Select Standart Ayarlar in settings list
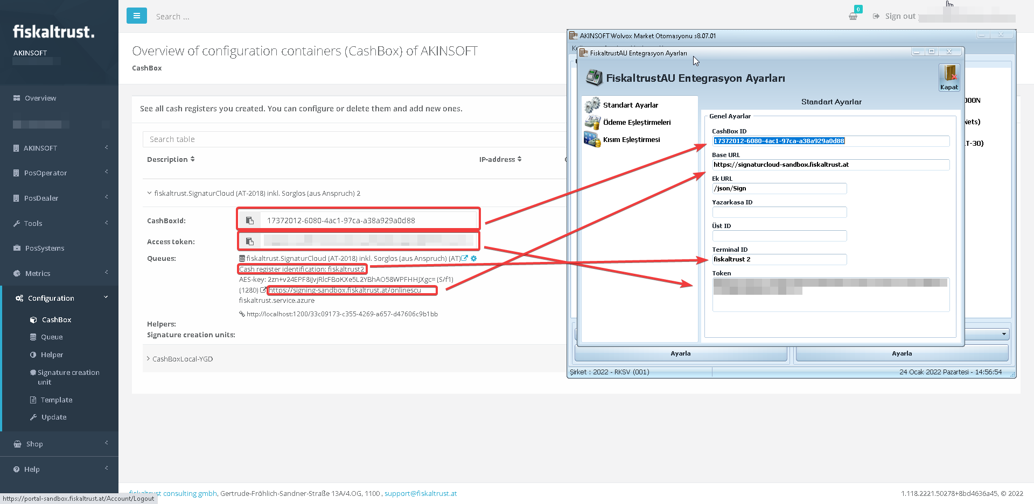The height and width of the screenshot is (504, 1034). [630, 105]
